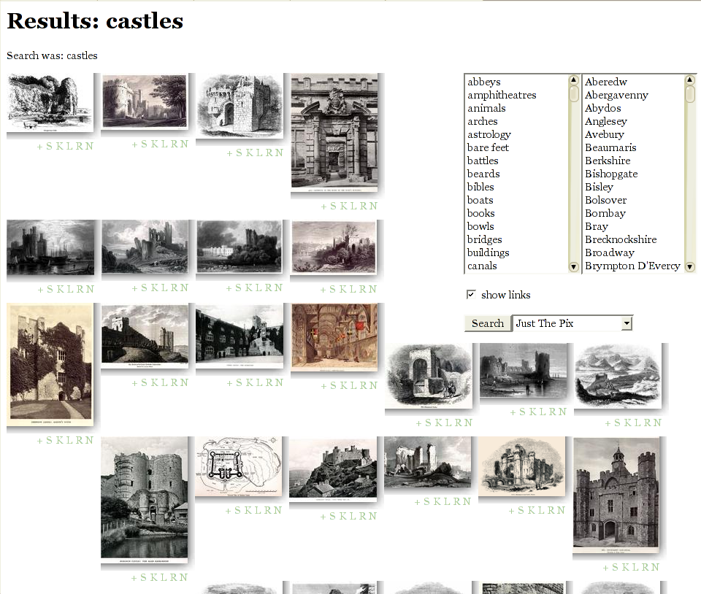Open the tall ornate doorway engraving thumbnail

point(334,131)
